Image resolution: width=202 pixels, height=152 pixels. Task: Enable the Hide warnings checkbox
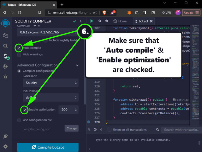point(19,54)
